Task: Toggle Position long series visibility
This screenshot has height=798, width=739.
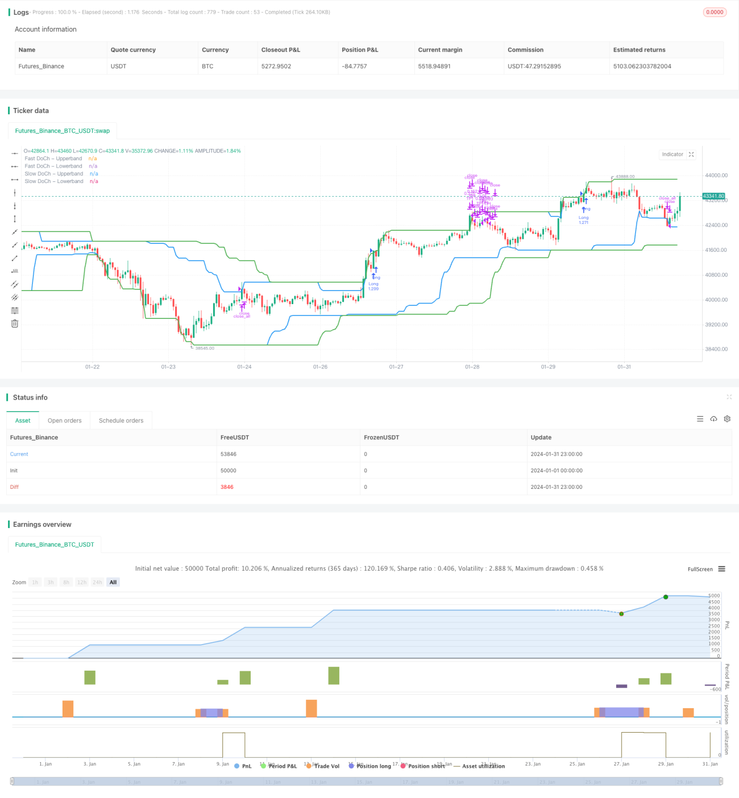Action: (x=369, y=766)
